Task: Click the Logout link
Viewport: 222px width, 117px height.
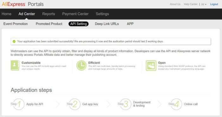Action: click(x=214, y=4)
